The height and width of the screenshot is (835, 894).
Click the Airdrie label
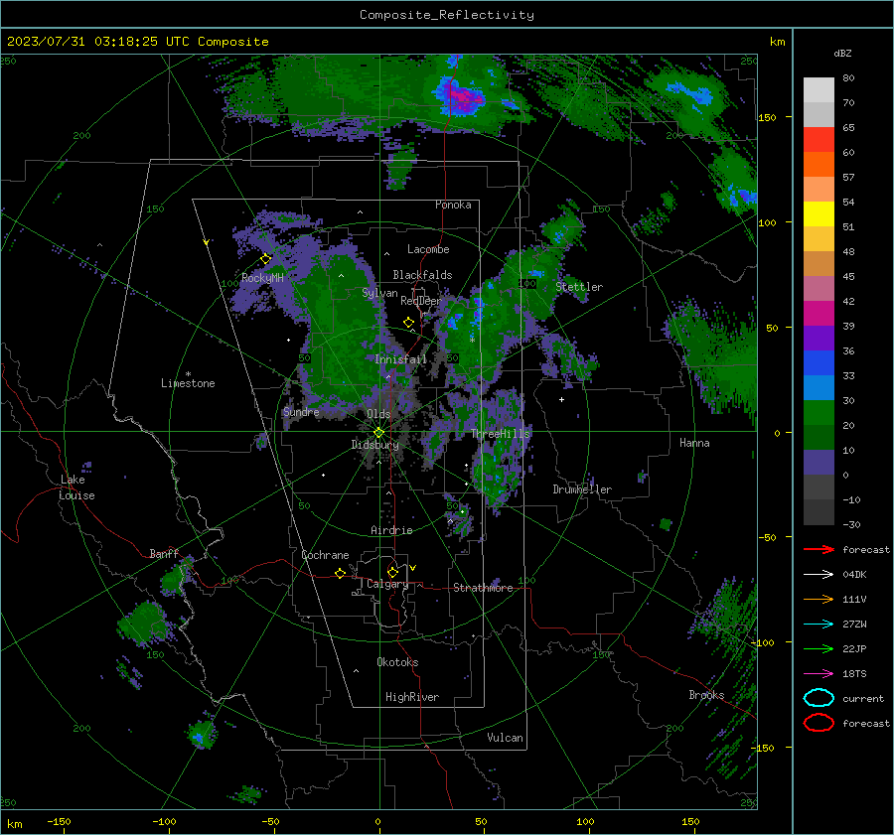[391, 530]
